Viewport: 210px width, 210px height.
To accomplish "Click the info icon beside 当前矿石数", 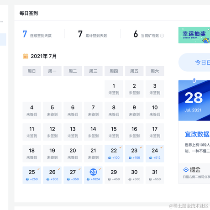I will click(162, 36).
